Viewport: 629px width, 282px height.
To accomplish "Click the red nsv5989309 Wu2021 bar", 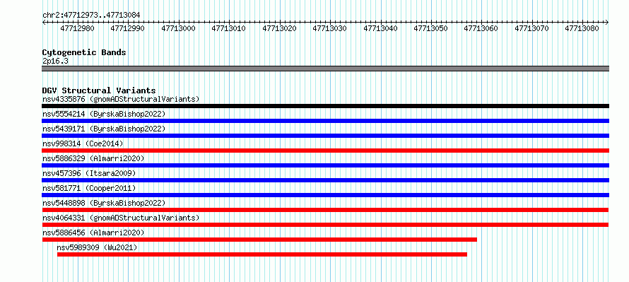I will pos(262,254).
